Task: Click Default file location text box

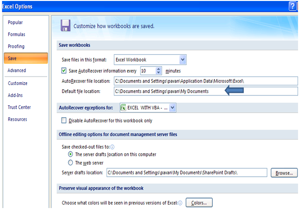Action: (206, 91)
